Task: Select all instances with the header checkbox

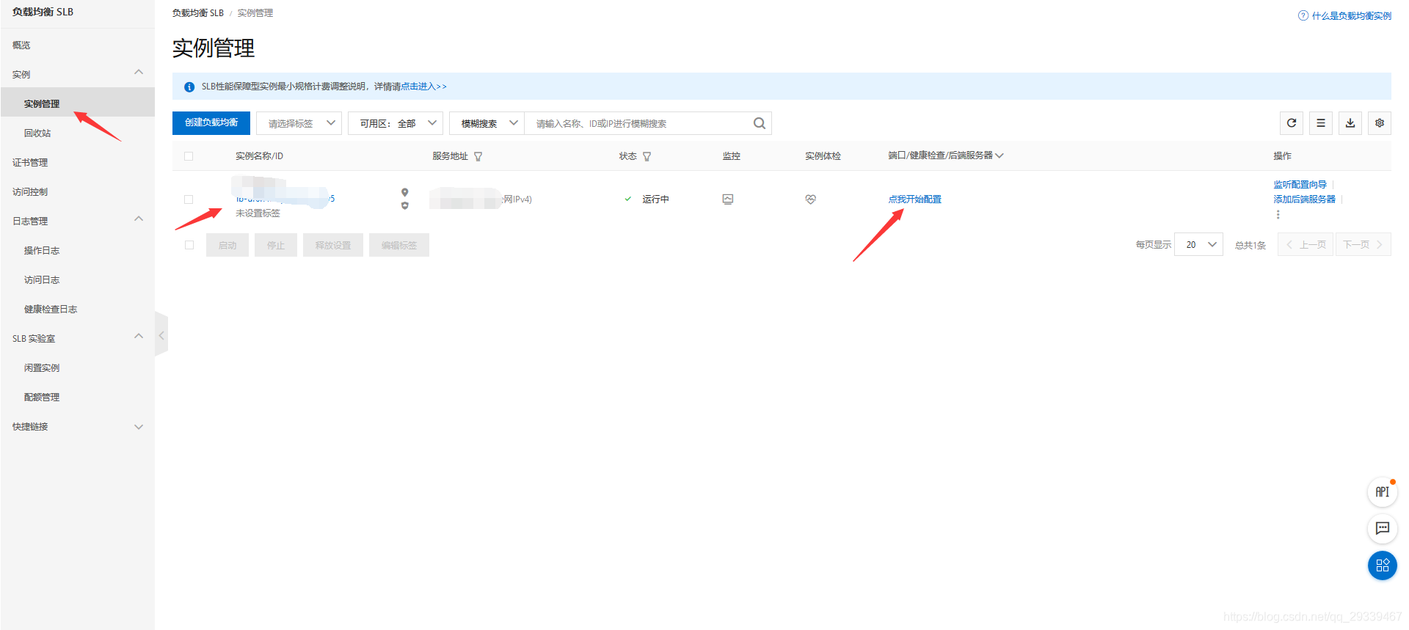Action: click(189, 156)
